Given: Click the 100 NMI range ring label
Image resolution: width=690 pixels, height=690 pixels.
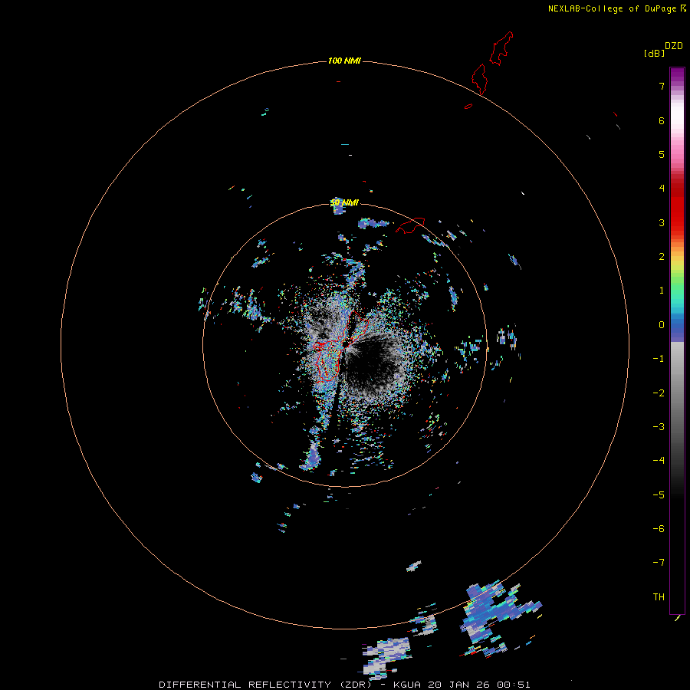Looking at the screenshot, I should pos(344,61).
